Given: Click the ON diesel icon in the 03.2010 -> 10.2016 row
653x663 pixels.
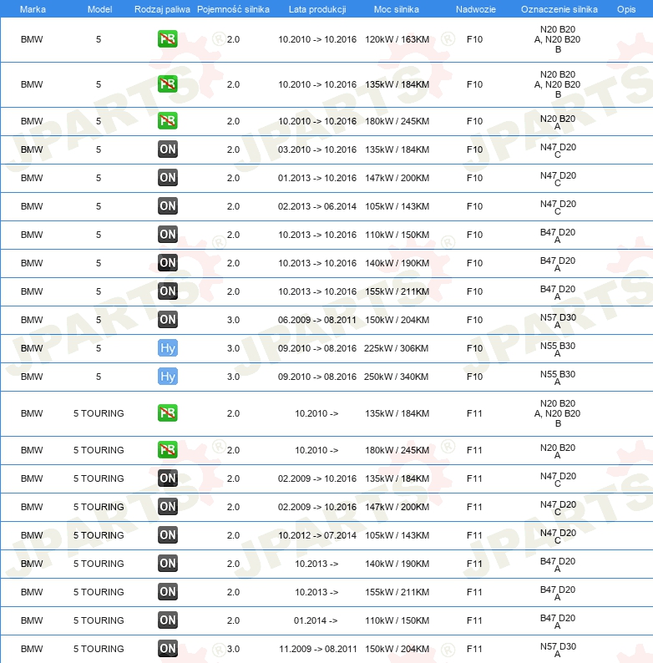Looking at the screenshot, I should [168, 149].
